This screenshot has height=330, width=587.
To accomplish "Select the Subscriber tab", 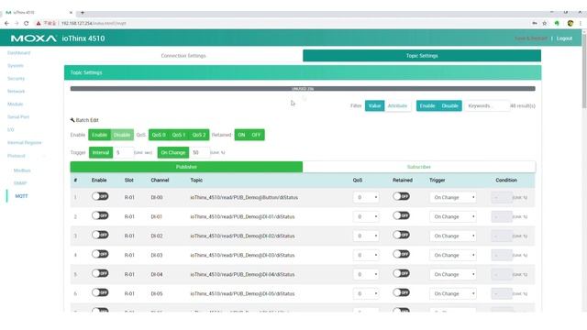I will tap(419, 167).
